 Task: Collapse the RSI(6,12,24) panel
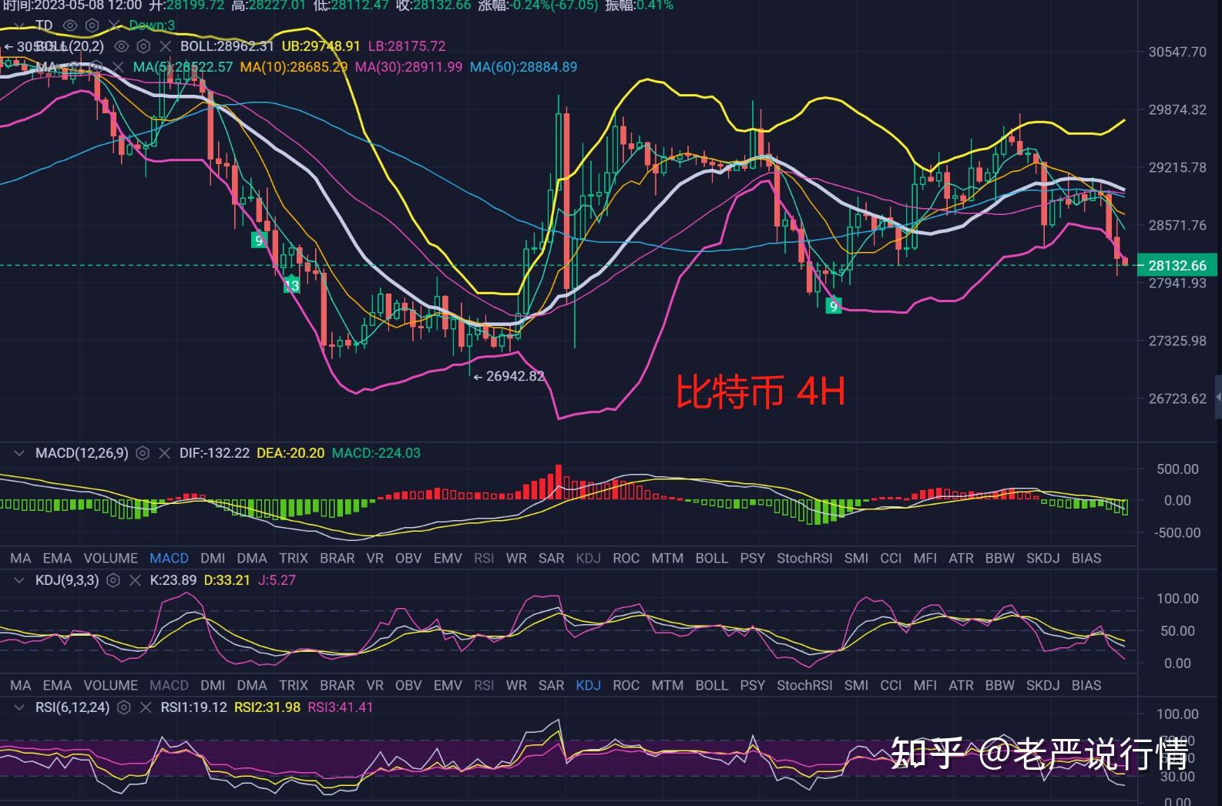click(19, 707)
